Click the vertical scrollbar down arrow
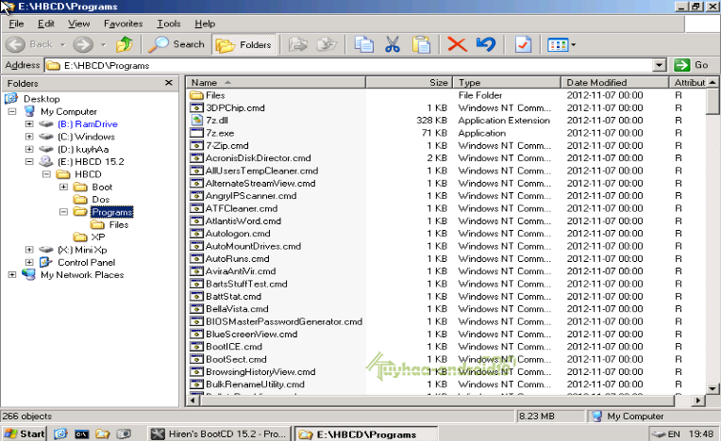 (x=713, y=388)
